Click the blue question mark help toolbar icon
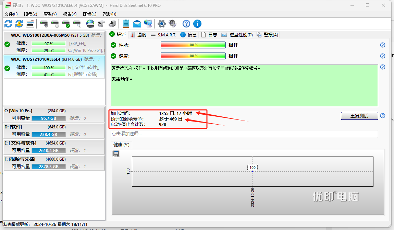Image resolution: width=394 pixels, height=230 pixels. coord(186,24)
